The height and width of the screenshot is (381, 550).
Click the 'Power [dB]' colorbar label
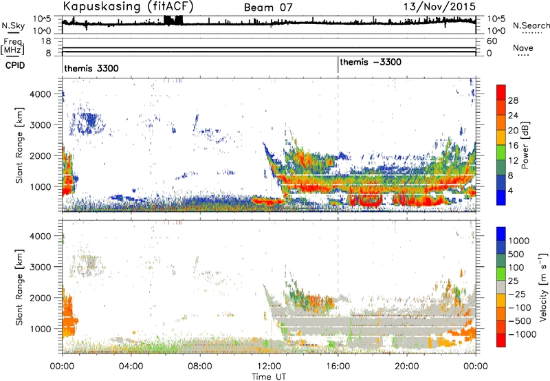click(525, 145)
